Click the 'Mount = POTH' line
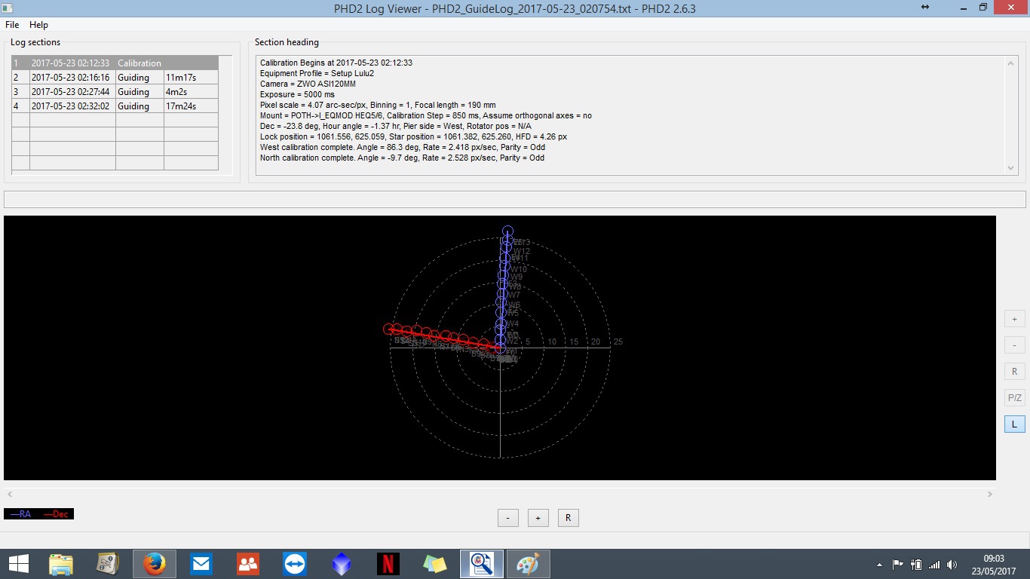This screenshot has width=1030, height=579. (426, 115)
